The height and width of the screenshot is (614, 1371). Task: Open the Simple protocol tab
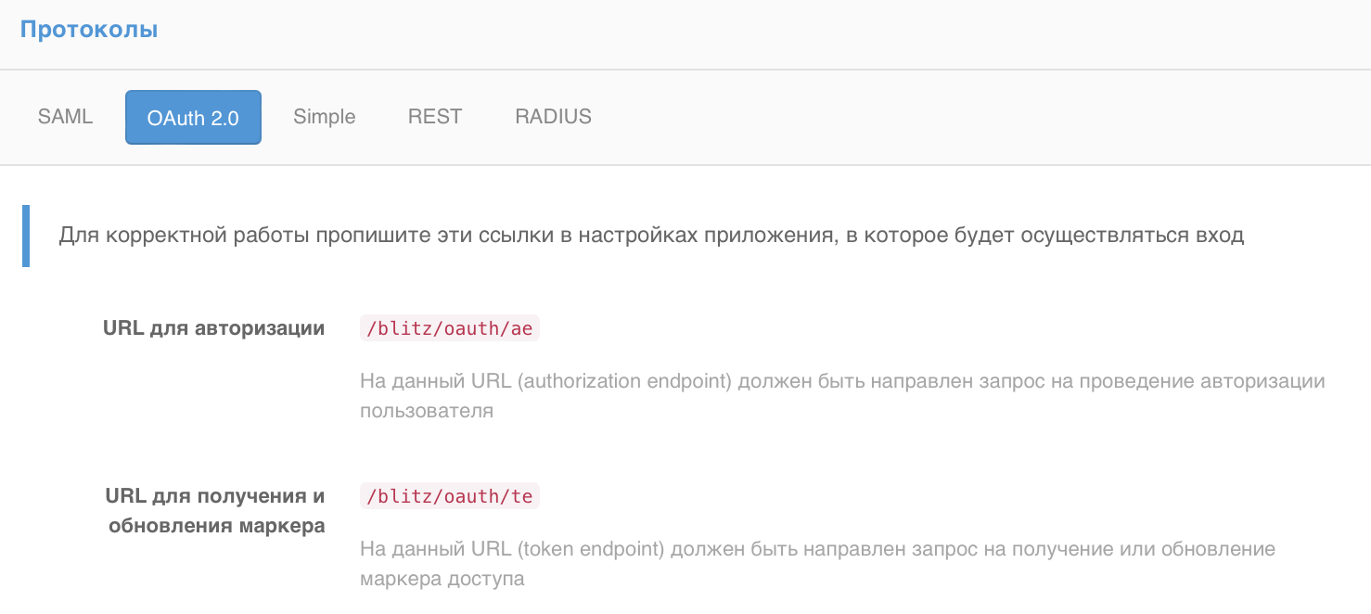[324, 116]
